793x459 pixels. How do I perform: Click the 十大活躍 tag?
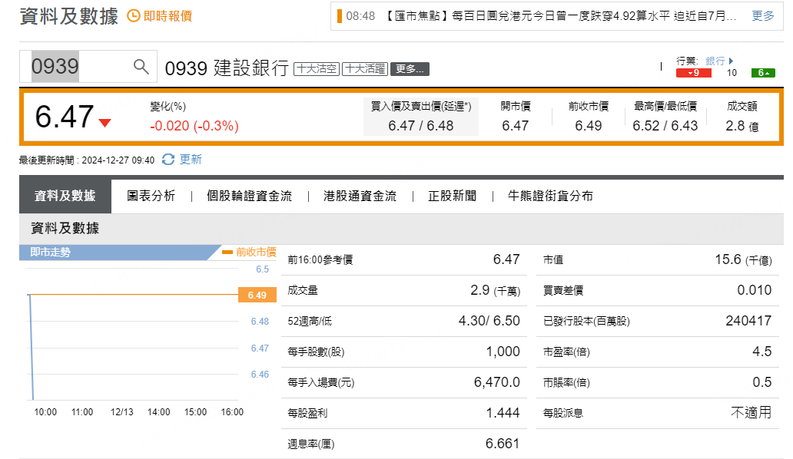pos(365,68)
